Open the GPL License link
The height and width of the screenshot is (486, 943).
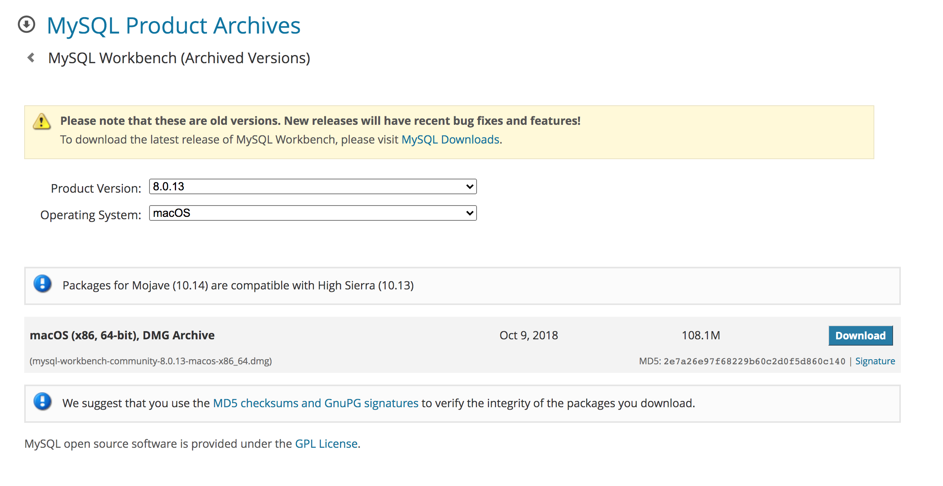click(x=326, y=443)
